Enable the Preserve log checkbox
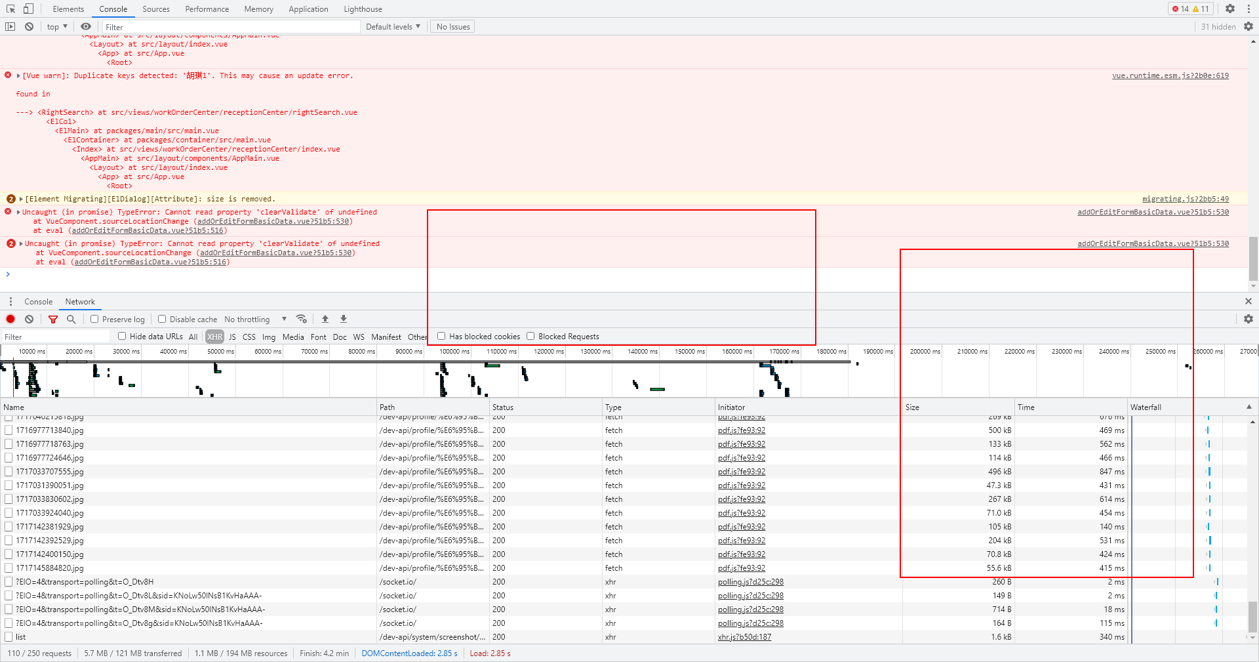 tap(95, 320)
